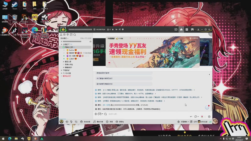Expand the red-text hall channel in the tree
Screen dimensions: 251x141
point(61,76)
